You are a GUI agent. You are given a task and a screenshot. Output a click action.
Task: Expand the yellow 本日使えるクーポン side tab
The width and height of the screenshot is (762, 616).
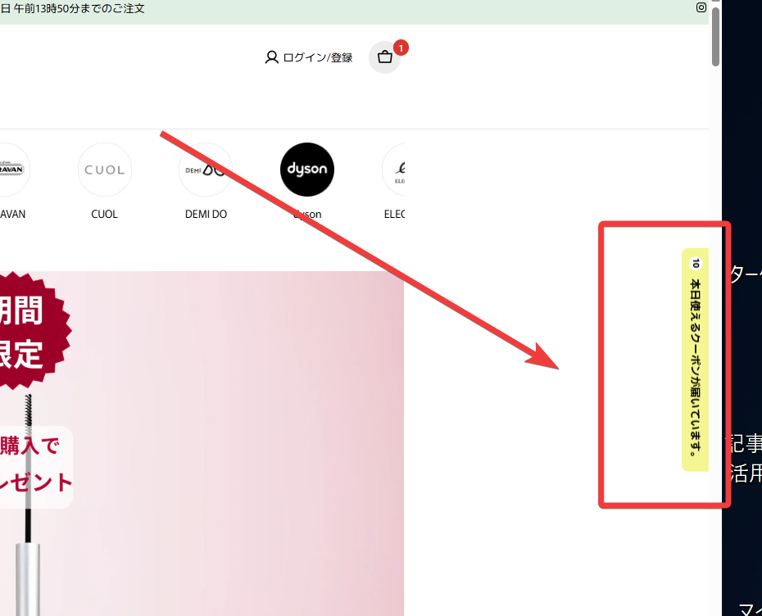coord(696,360)
